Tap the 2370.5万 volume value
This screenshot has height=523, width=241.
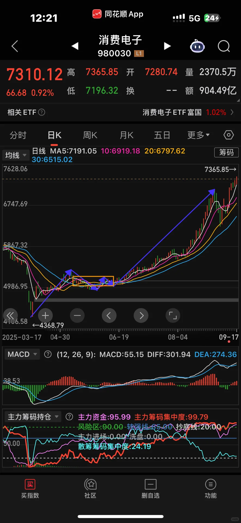pyautogui.click(x=218, y=72)
